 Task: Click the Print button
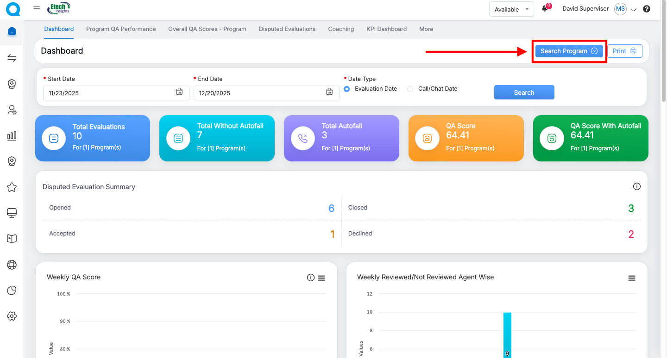(624, 51)
